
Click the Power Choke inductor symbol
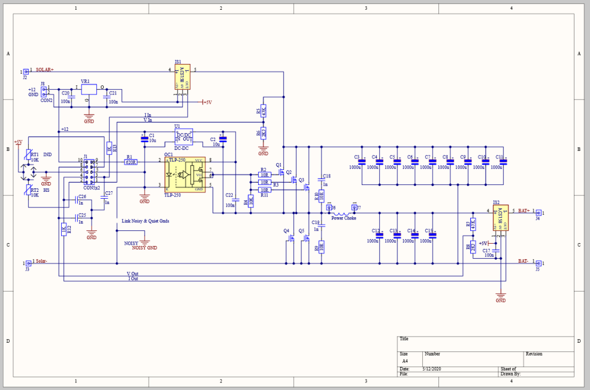[343, 214]
